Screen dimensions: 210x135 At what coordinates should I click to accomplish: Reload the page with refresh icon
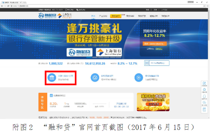click(8, 6)
